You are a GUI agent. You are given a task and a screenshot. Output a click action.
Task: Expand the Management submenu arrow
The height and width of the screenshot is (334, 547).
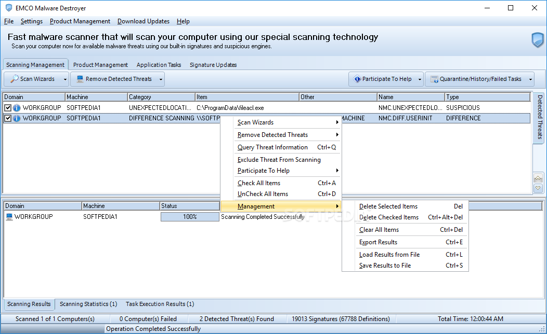(337, 206)
